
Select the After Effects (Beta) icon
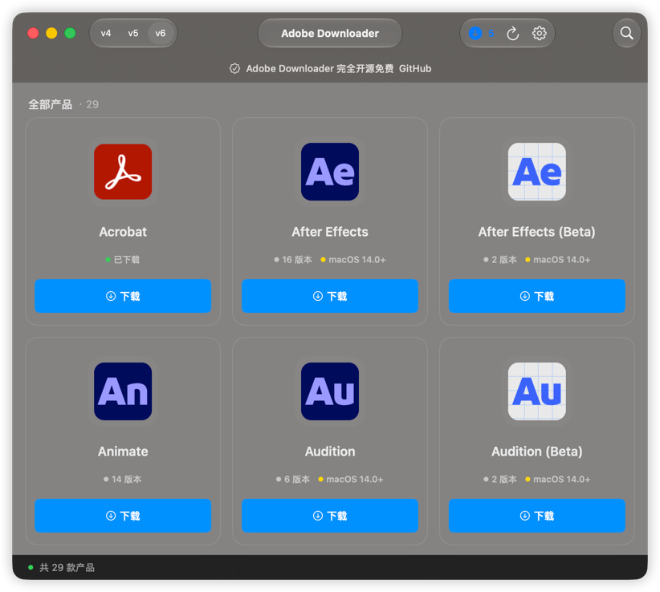[536, 172]
